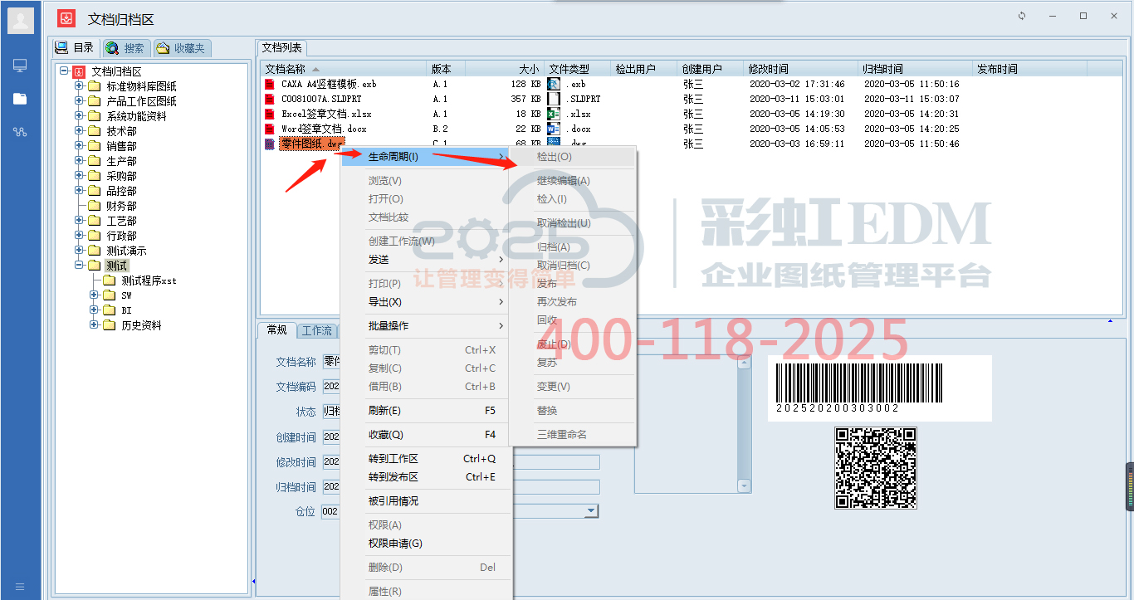
Task: Choose 导出(X) in the context menu
Action: tap(424, 302)
